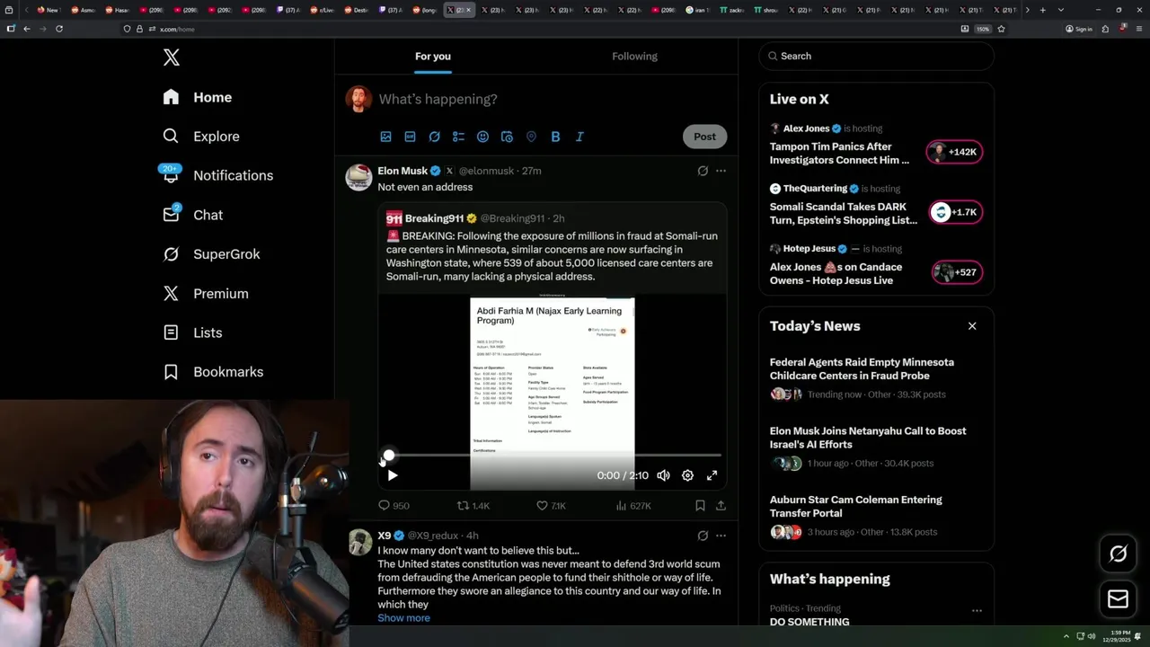Toggle bold formatting in composer
The image size is (1150, 647).
[x=555, y=137]
